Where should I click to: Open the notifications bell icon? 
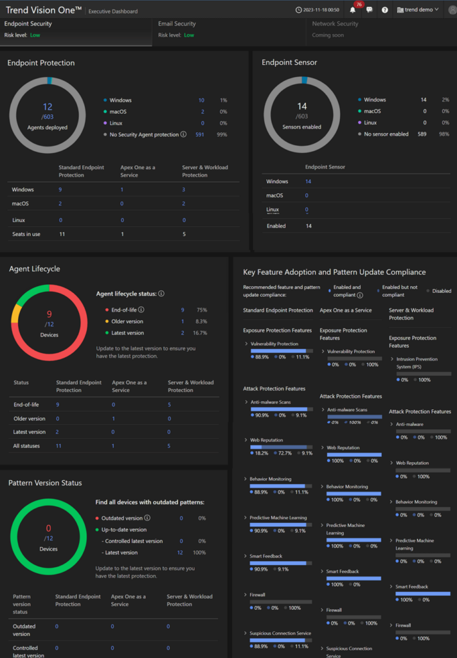(352, 10)
